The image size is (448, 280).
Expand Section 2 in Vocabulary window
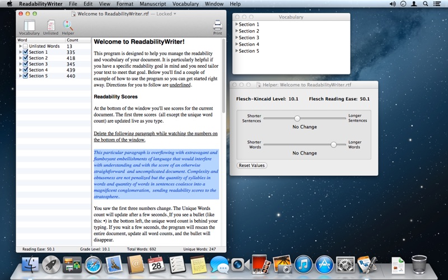[236, 31]
